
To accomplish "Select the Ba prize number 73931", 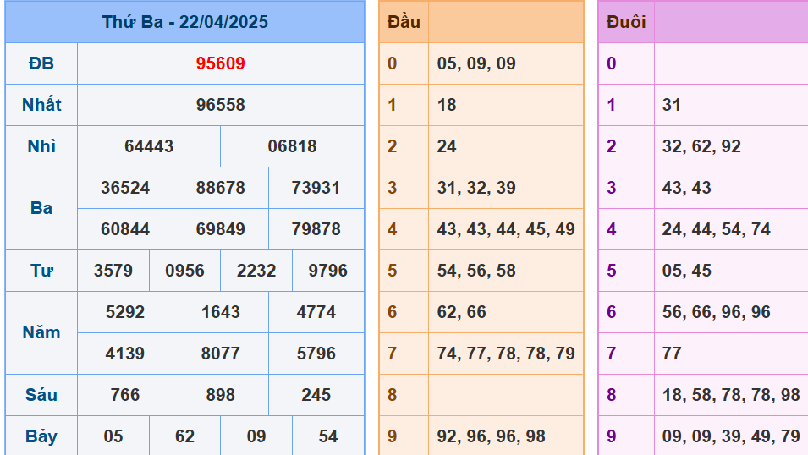I will click(x=316, y=188).
